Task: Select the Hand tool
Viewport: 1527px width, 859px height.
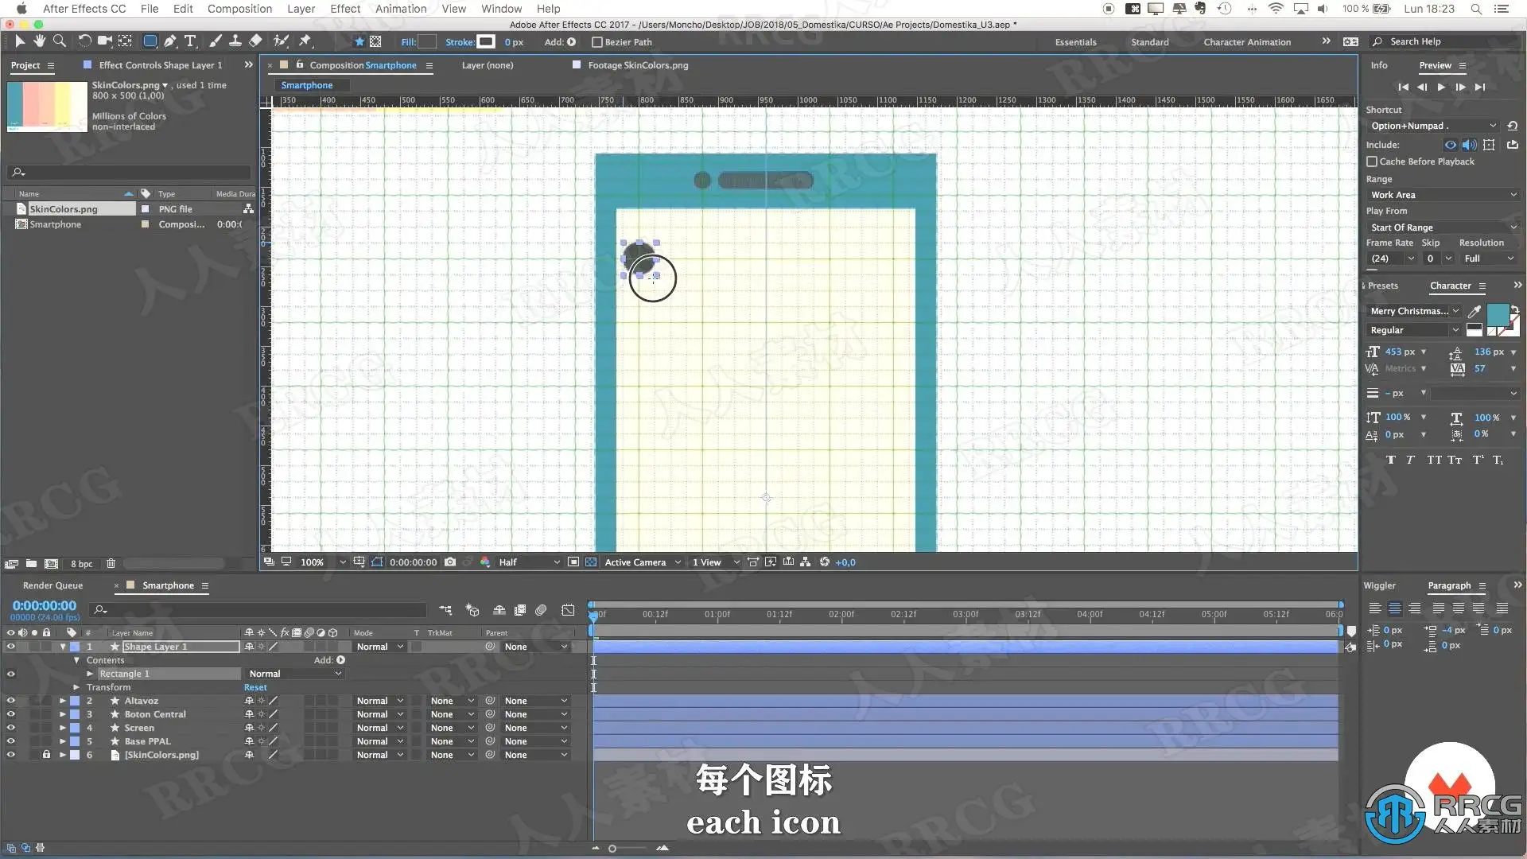Action: click(39, 41)
